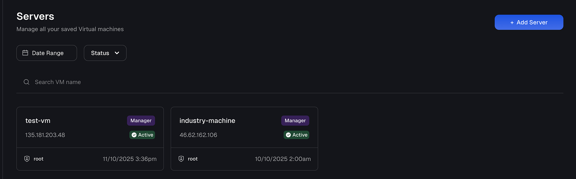Click the shield icon on test-vm card
The height and width of the screenshot is (179, 576).
pyautogui.click(x=27, y=159)
